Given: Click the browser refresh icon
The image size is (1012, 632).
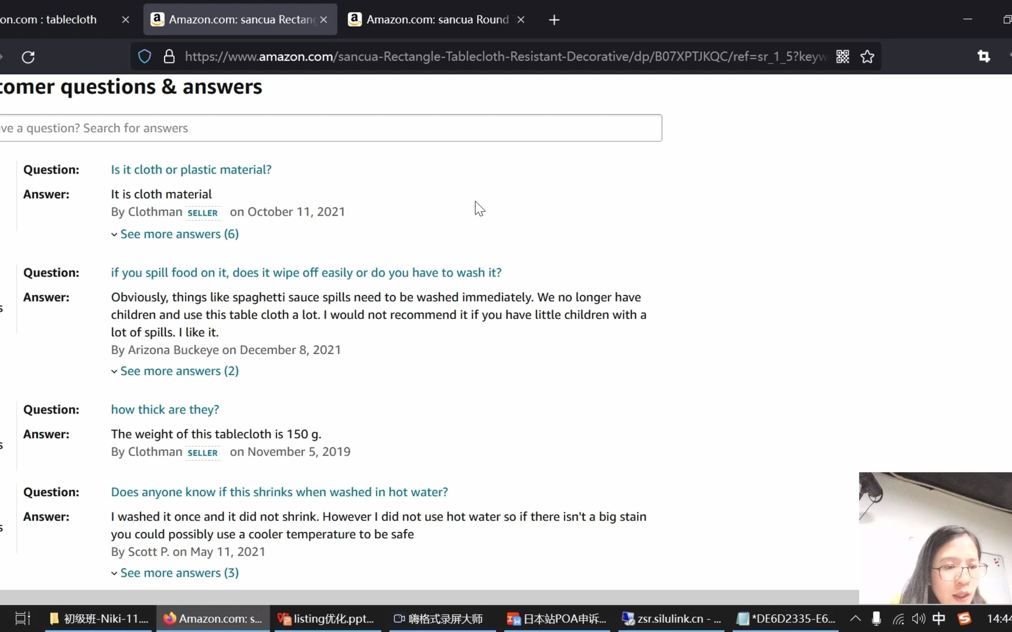Looking at the screenshot, I should click(28, 57).
